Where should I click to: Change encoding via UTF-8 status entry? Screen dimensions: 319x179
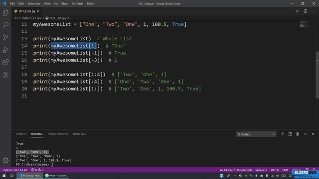coord(275,170)
